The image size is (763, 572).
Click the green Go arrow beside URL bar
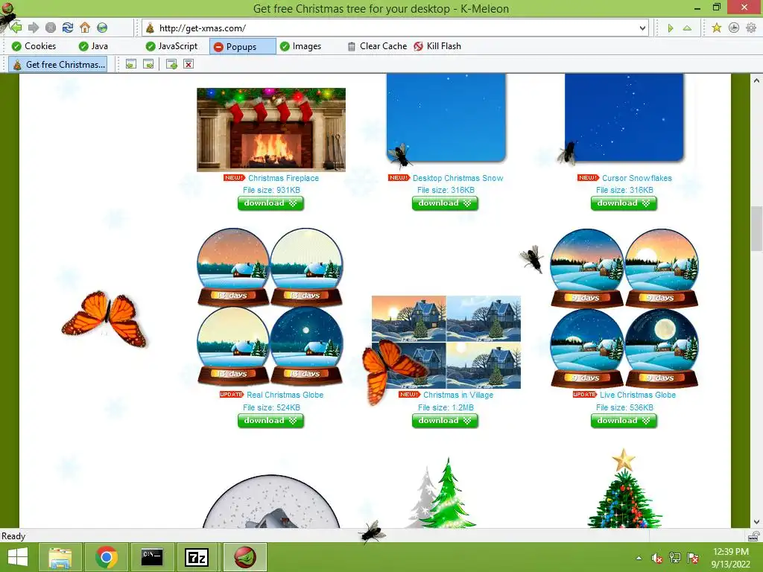tap(671, 28)
